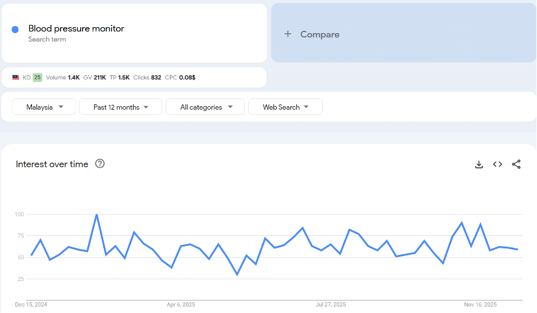Screen dimensions: 537x313
Task: Click the KD 25 difficulty badge
Action: tap(37, 78)
